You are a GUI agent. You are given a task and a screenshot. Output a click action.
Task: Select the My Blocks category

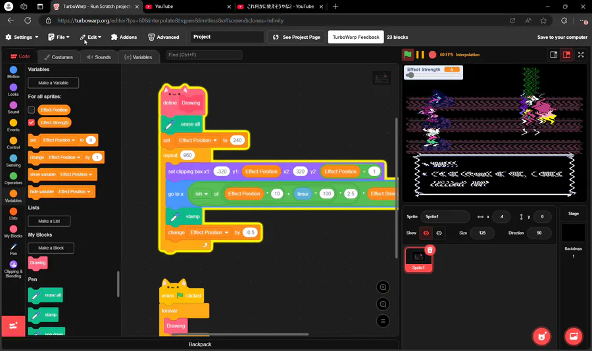click(x=13, y=231)
